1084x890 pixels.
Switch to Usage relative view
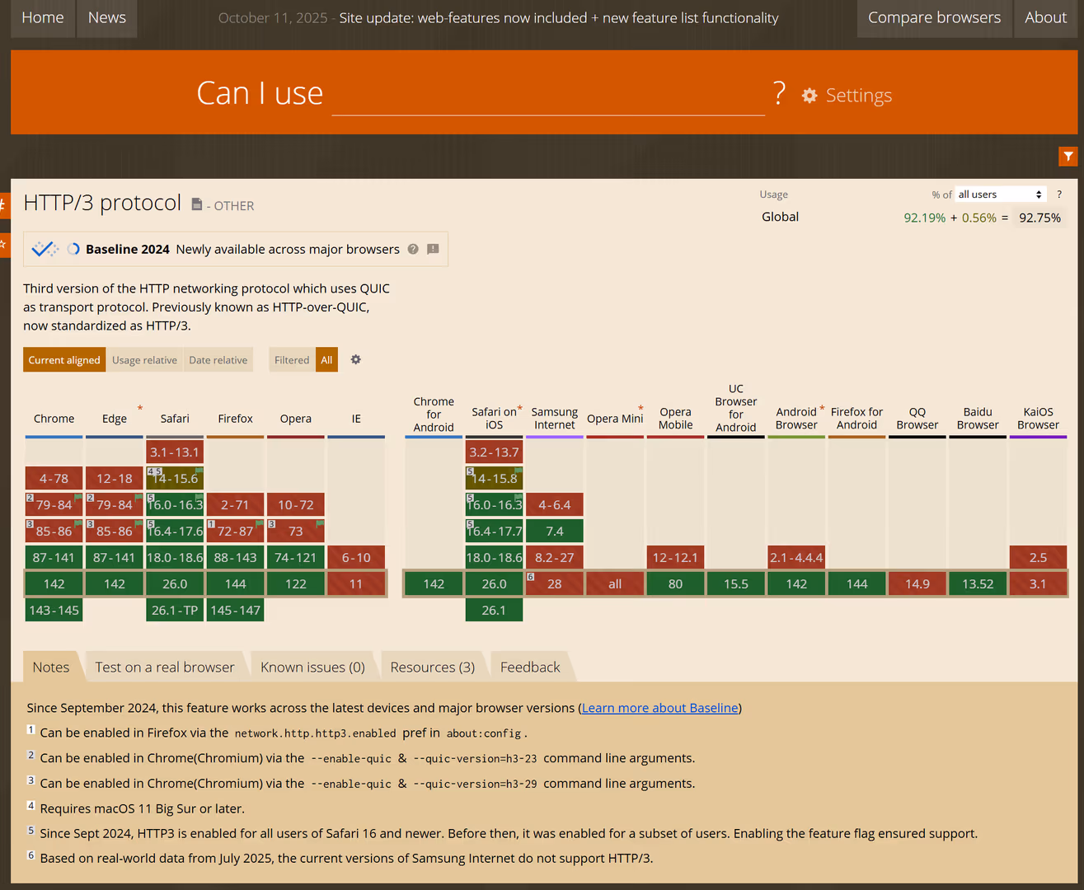(x=144, y=359)
